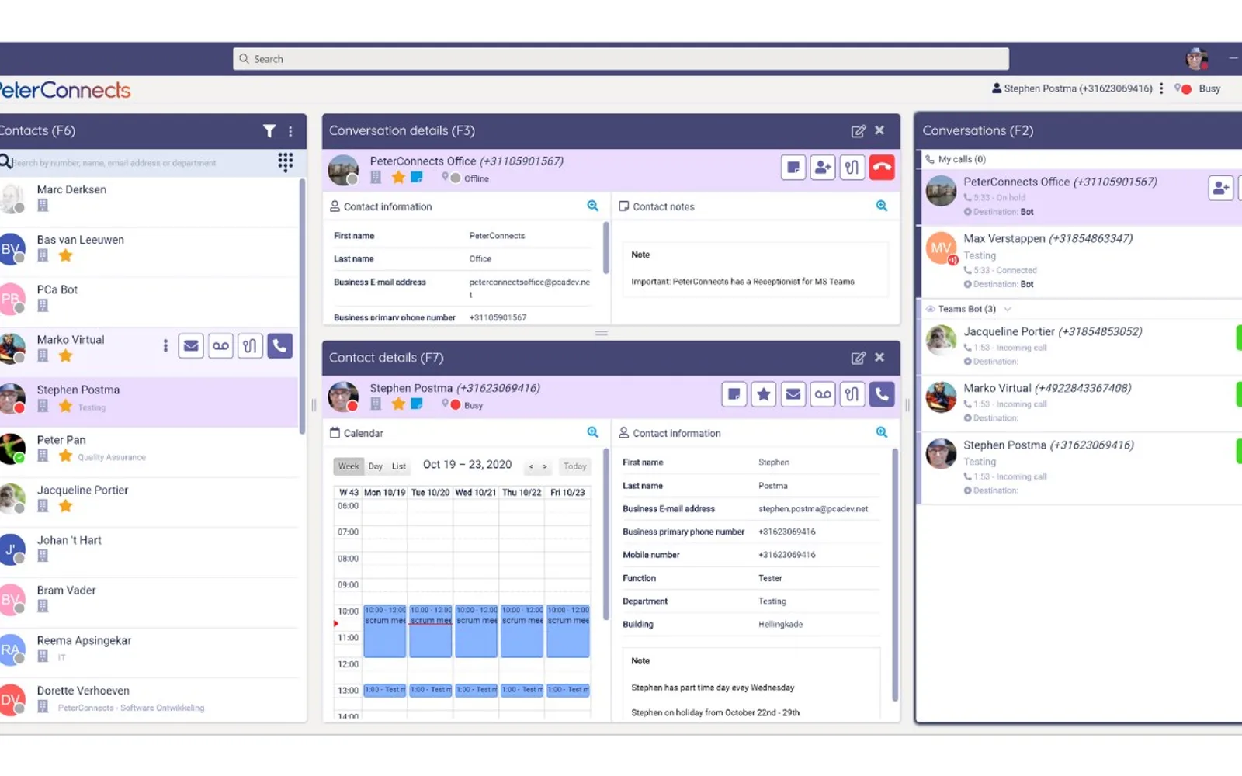Open voicemail for Marko Virtual in contacts list

click(x=220, y=346)
